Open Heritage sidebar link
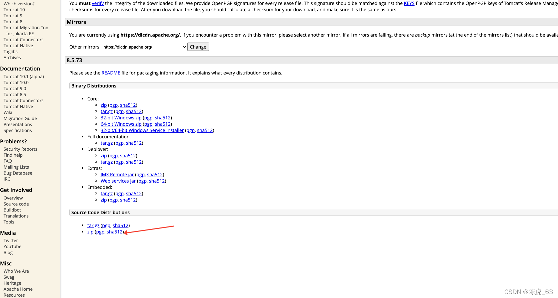Viewport: 558px width, 298px height. click(x=12, y=283)
